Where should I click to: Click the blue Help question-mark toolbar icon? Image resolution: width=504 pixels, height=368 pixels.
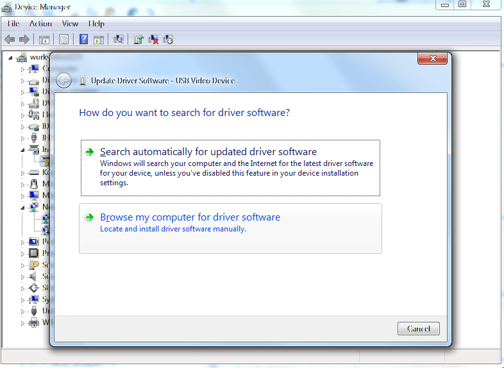[83, 39]
